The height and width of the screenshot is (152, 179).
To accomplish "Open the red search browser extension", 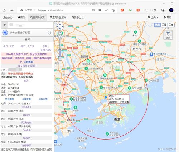I will pos(138,10).
